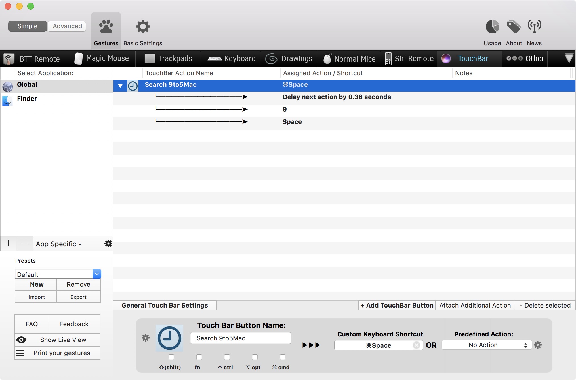Open the Usage pie chart
This screenshot has width=576, height=380.
[x=492, y=27]
